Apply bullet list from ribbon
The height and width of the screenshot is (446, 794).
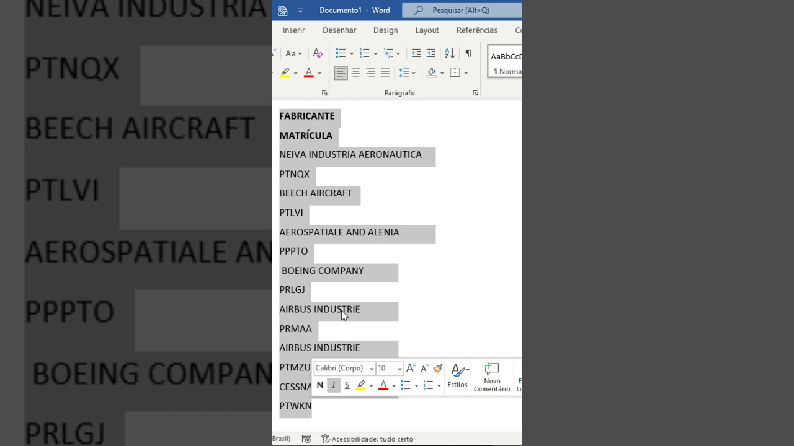(x=341, y=54)
